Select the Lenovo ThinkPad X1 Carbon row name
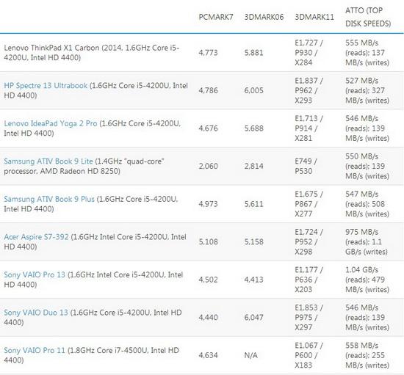404x375 pixels. [x=92, y=53]
